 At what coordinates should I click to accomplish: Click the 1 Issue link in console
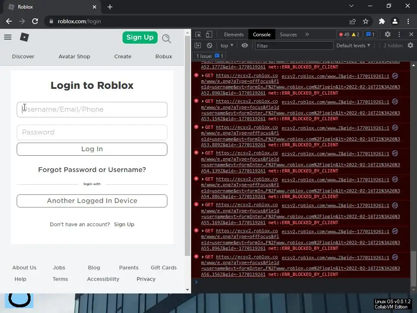pos(210,56)
